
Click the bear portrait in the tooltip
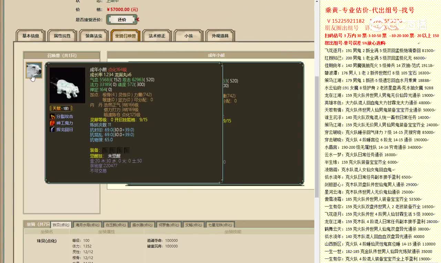coord(67,85)
